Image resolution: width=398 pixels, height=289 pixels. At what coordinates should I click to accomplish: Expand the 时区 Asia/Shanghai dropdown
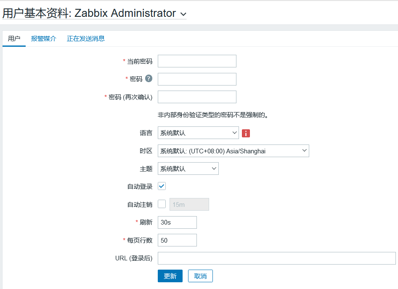point(233,151)
